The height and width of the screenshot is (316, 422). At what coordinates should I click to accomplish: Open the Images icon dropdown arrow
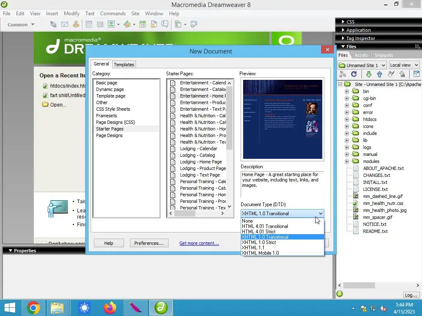[118, 24]
